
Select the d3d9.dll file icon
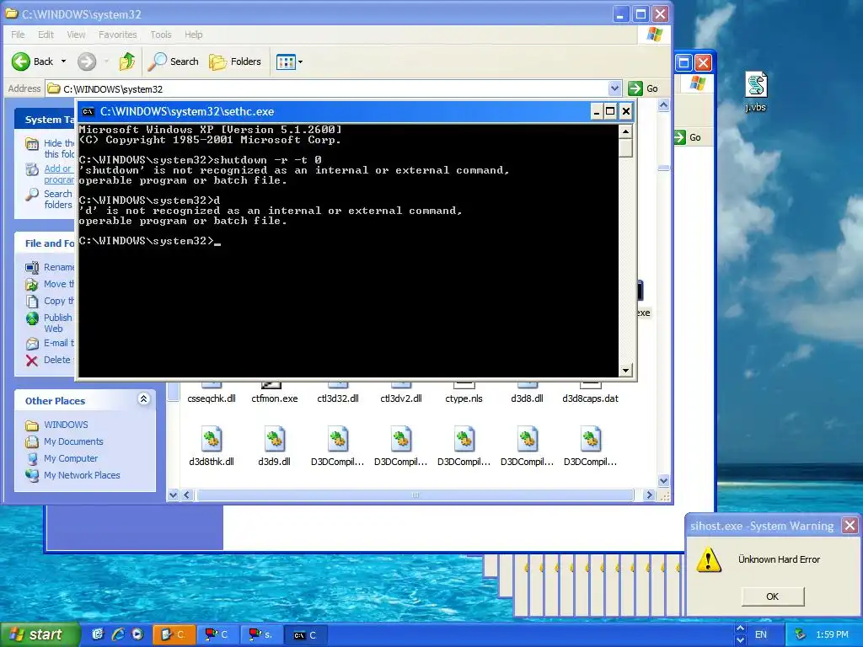pyautogui.click(x=274, y=439)
